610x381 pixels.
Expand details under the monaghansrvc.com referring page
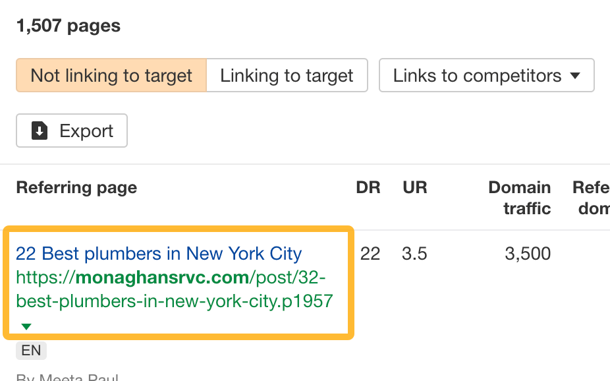click(x=26, y=326)
